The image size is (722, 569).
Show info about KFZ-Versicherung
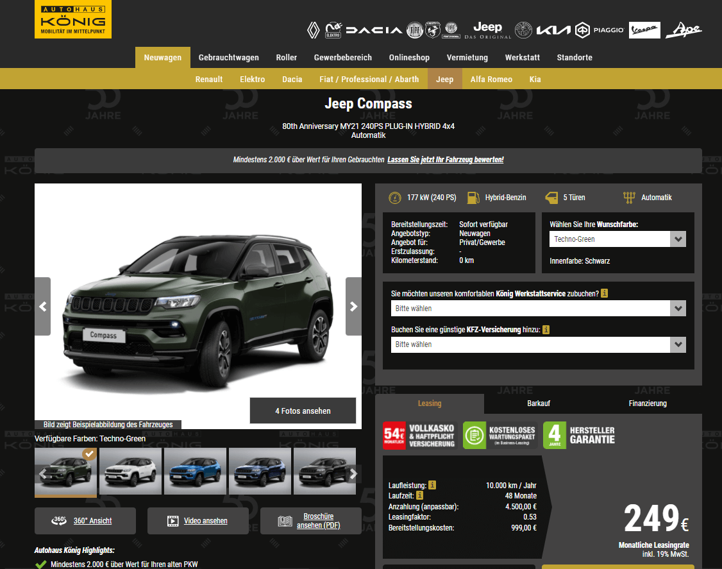tap(546, 330)
